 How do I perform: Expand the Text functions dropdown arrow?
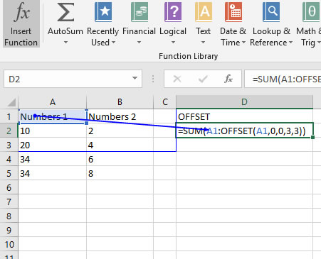(203, 43)
